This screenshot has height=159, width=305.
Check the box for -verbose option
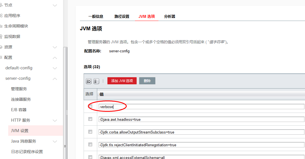pos(90,106)
